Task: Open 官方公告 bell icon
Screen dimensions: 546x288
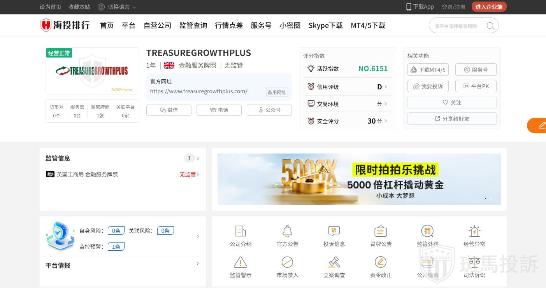Action: 287,232
